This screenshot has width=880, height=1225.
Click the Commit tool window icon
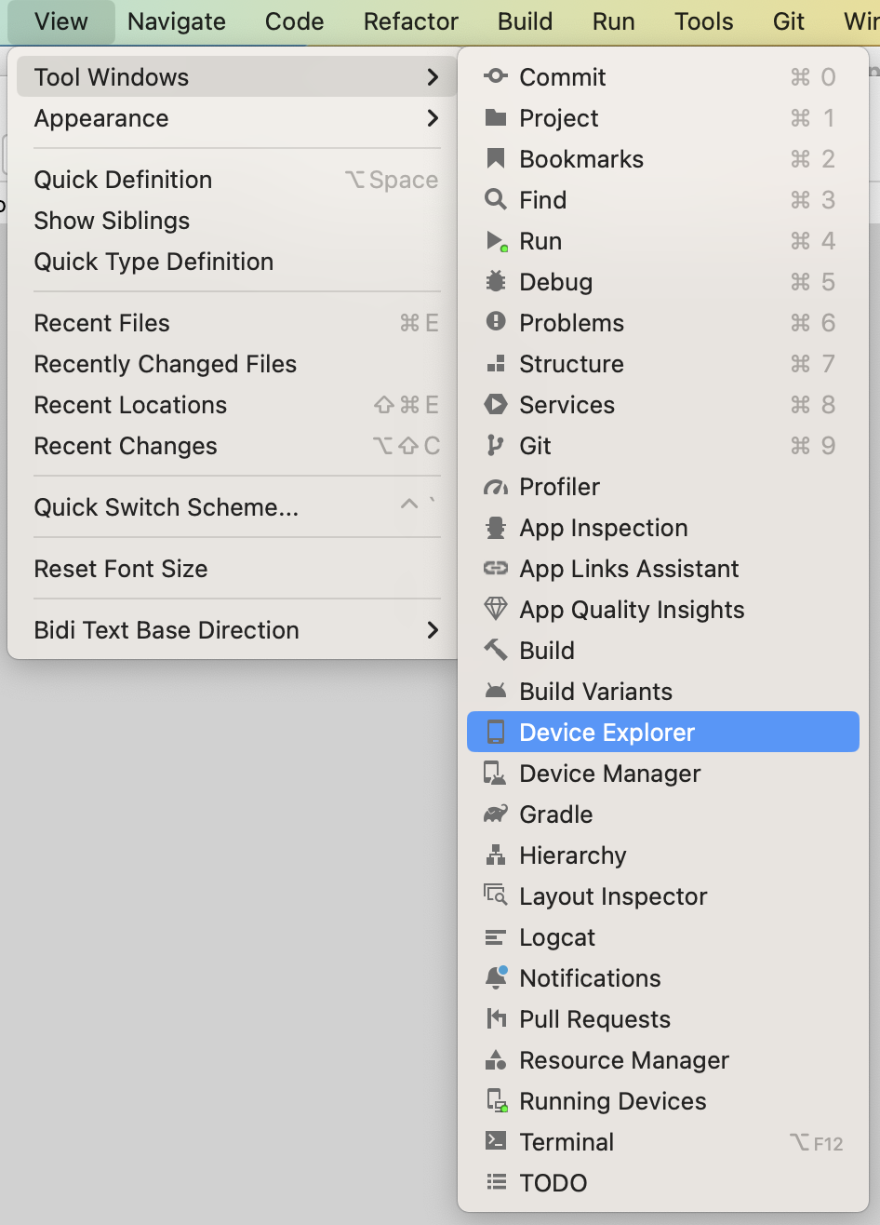[496, 77]
